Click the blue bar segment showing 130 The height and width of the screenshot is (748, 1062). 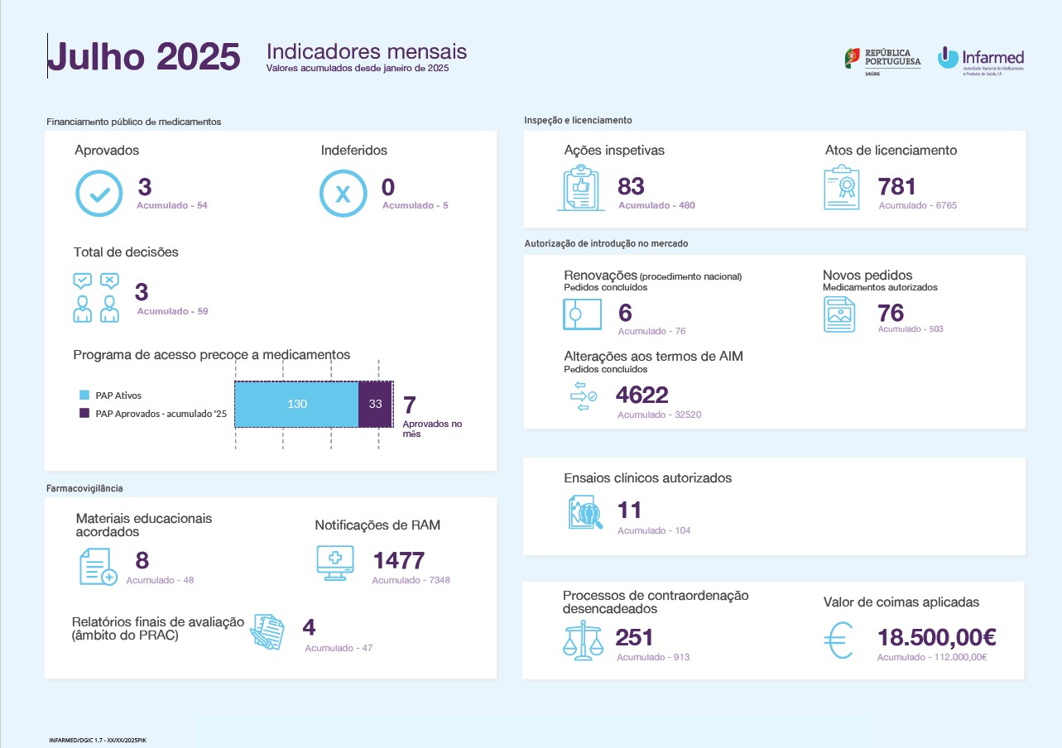point(296,405)
